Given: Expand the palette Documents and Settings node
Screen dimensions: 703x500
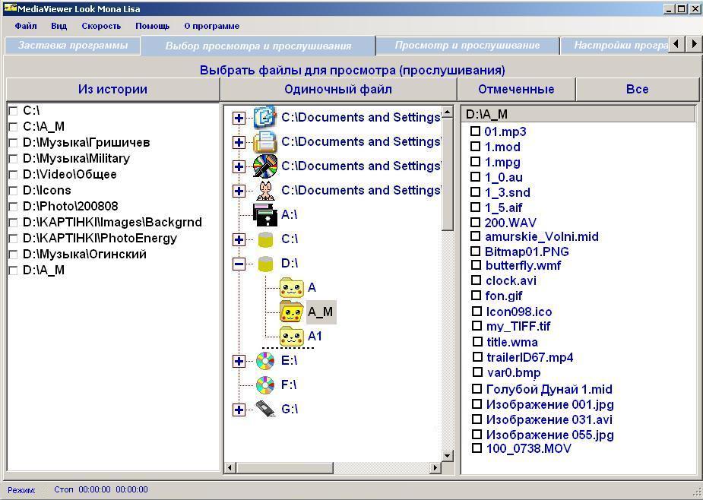Looking at the screenshot, I should (x=239, y=166).
